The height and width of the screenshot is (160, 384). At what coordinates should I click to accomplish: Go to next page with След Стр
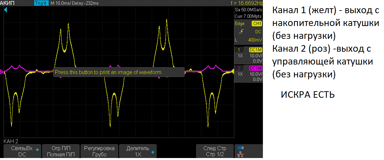point(215,151)
